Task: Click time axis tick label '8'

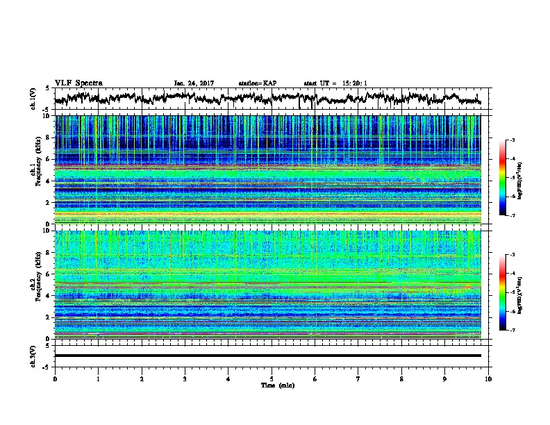Action: 401,379
